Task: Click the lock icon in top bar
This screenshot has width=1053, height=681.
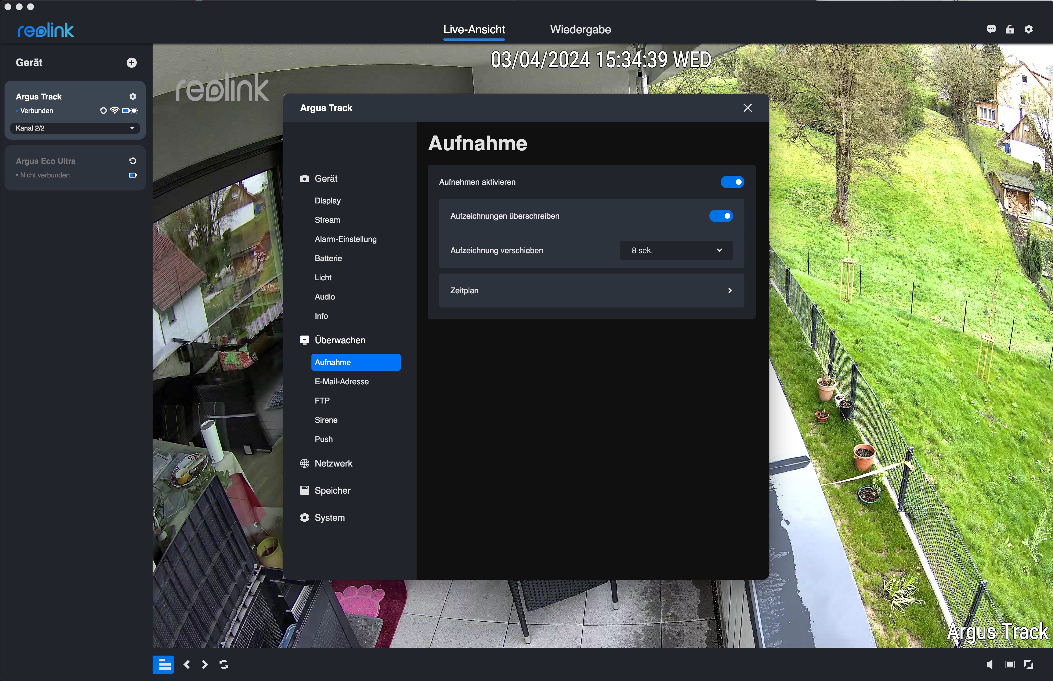Action: click(x=1010, y=29)
